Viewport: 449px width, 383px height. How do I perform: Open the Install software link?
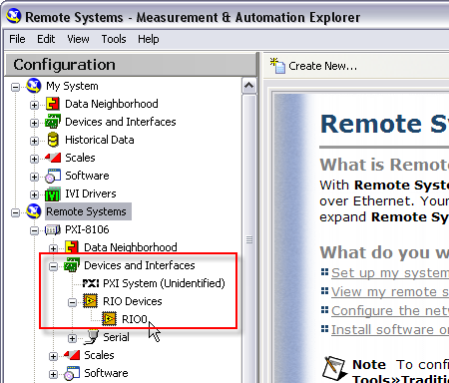390,330
